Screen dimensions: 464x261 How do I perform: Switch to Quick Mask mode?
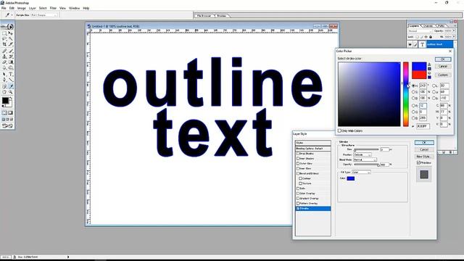tap(11, 113)
